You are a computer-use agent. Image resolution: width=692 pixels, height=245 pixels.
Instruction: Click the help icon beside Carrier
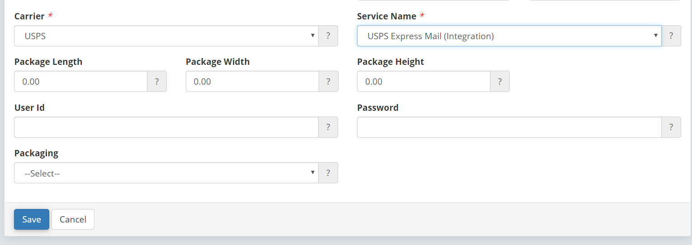click(328, 36)
